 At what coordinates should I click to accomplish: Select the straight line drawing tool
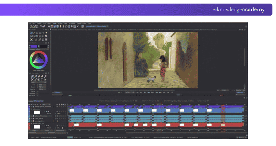coord(34,33)
